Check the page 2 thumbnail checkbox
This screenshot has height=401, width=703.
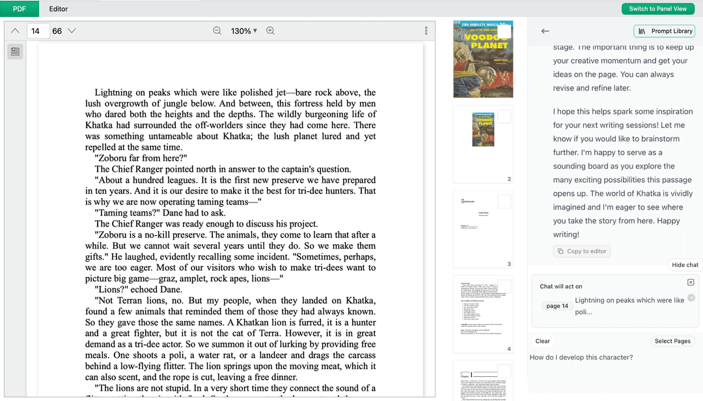coord(504,117)
